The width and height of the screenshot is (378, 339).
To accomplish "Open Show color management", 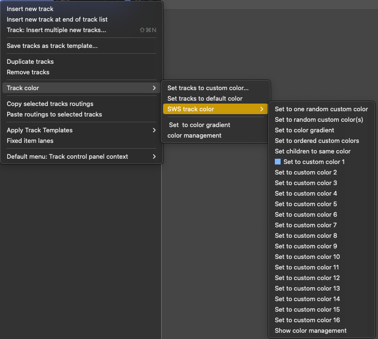I will 311,331.
